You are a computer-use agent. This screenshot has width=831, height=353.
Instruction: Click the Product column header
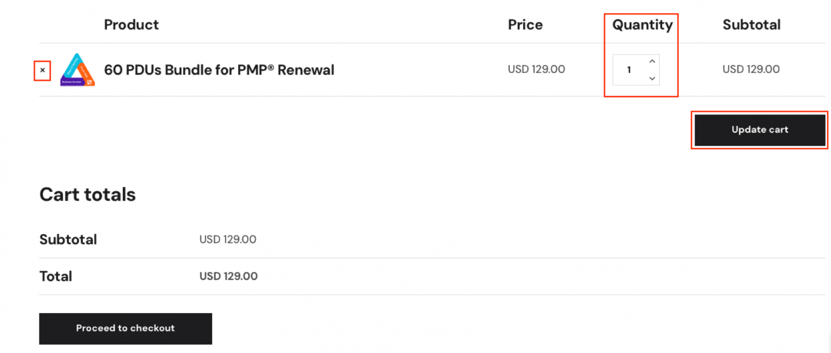[131, 24]
